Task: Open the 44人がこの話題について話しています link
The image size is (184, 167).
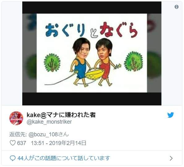Action: coord(64,158)
